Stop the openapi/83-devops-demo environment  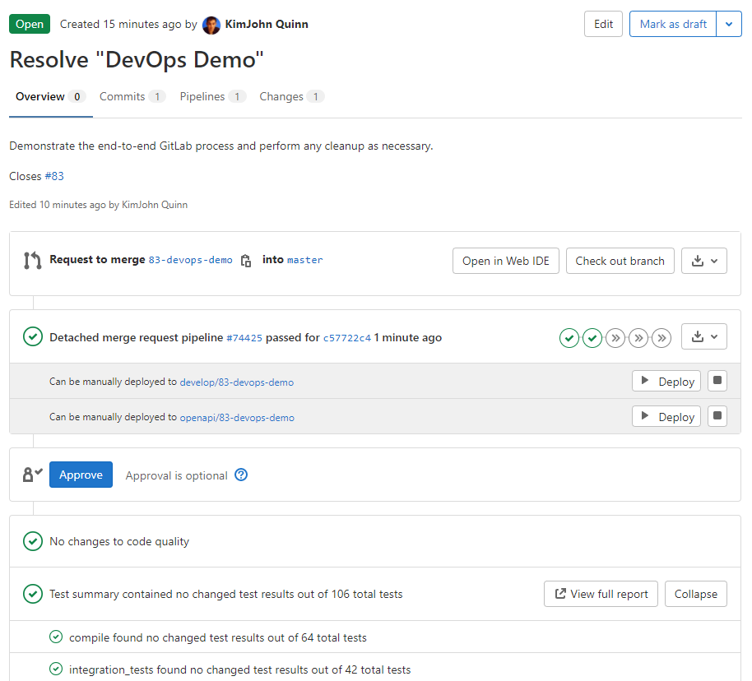(x=717, y=417)
